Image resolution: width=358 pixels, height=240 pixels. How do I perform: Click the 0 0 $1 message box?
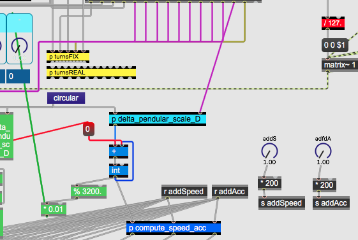[335, 45]
